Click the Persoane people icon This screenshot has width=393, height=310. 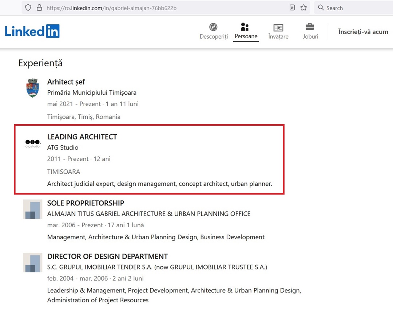pos(245,27)
